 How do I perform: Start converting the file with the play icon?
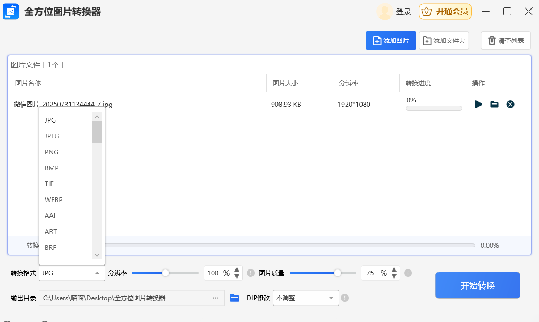pyautogui.click(x=478, y=105)
